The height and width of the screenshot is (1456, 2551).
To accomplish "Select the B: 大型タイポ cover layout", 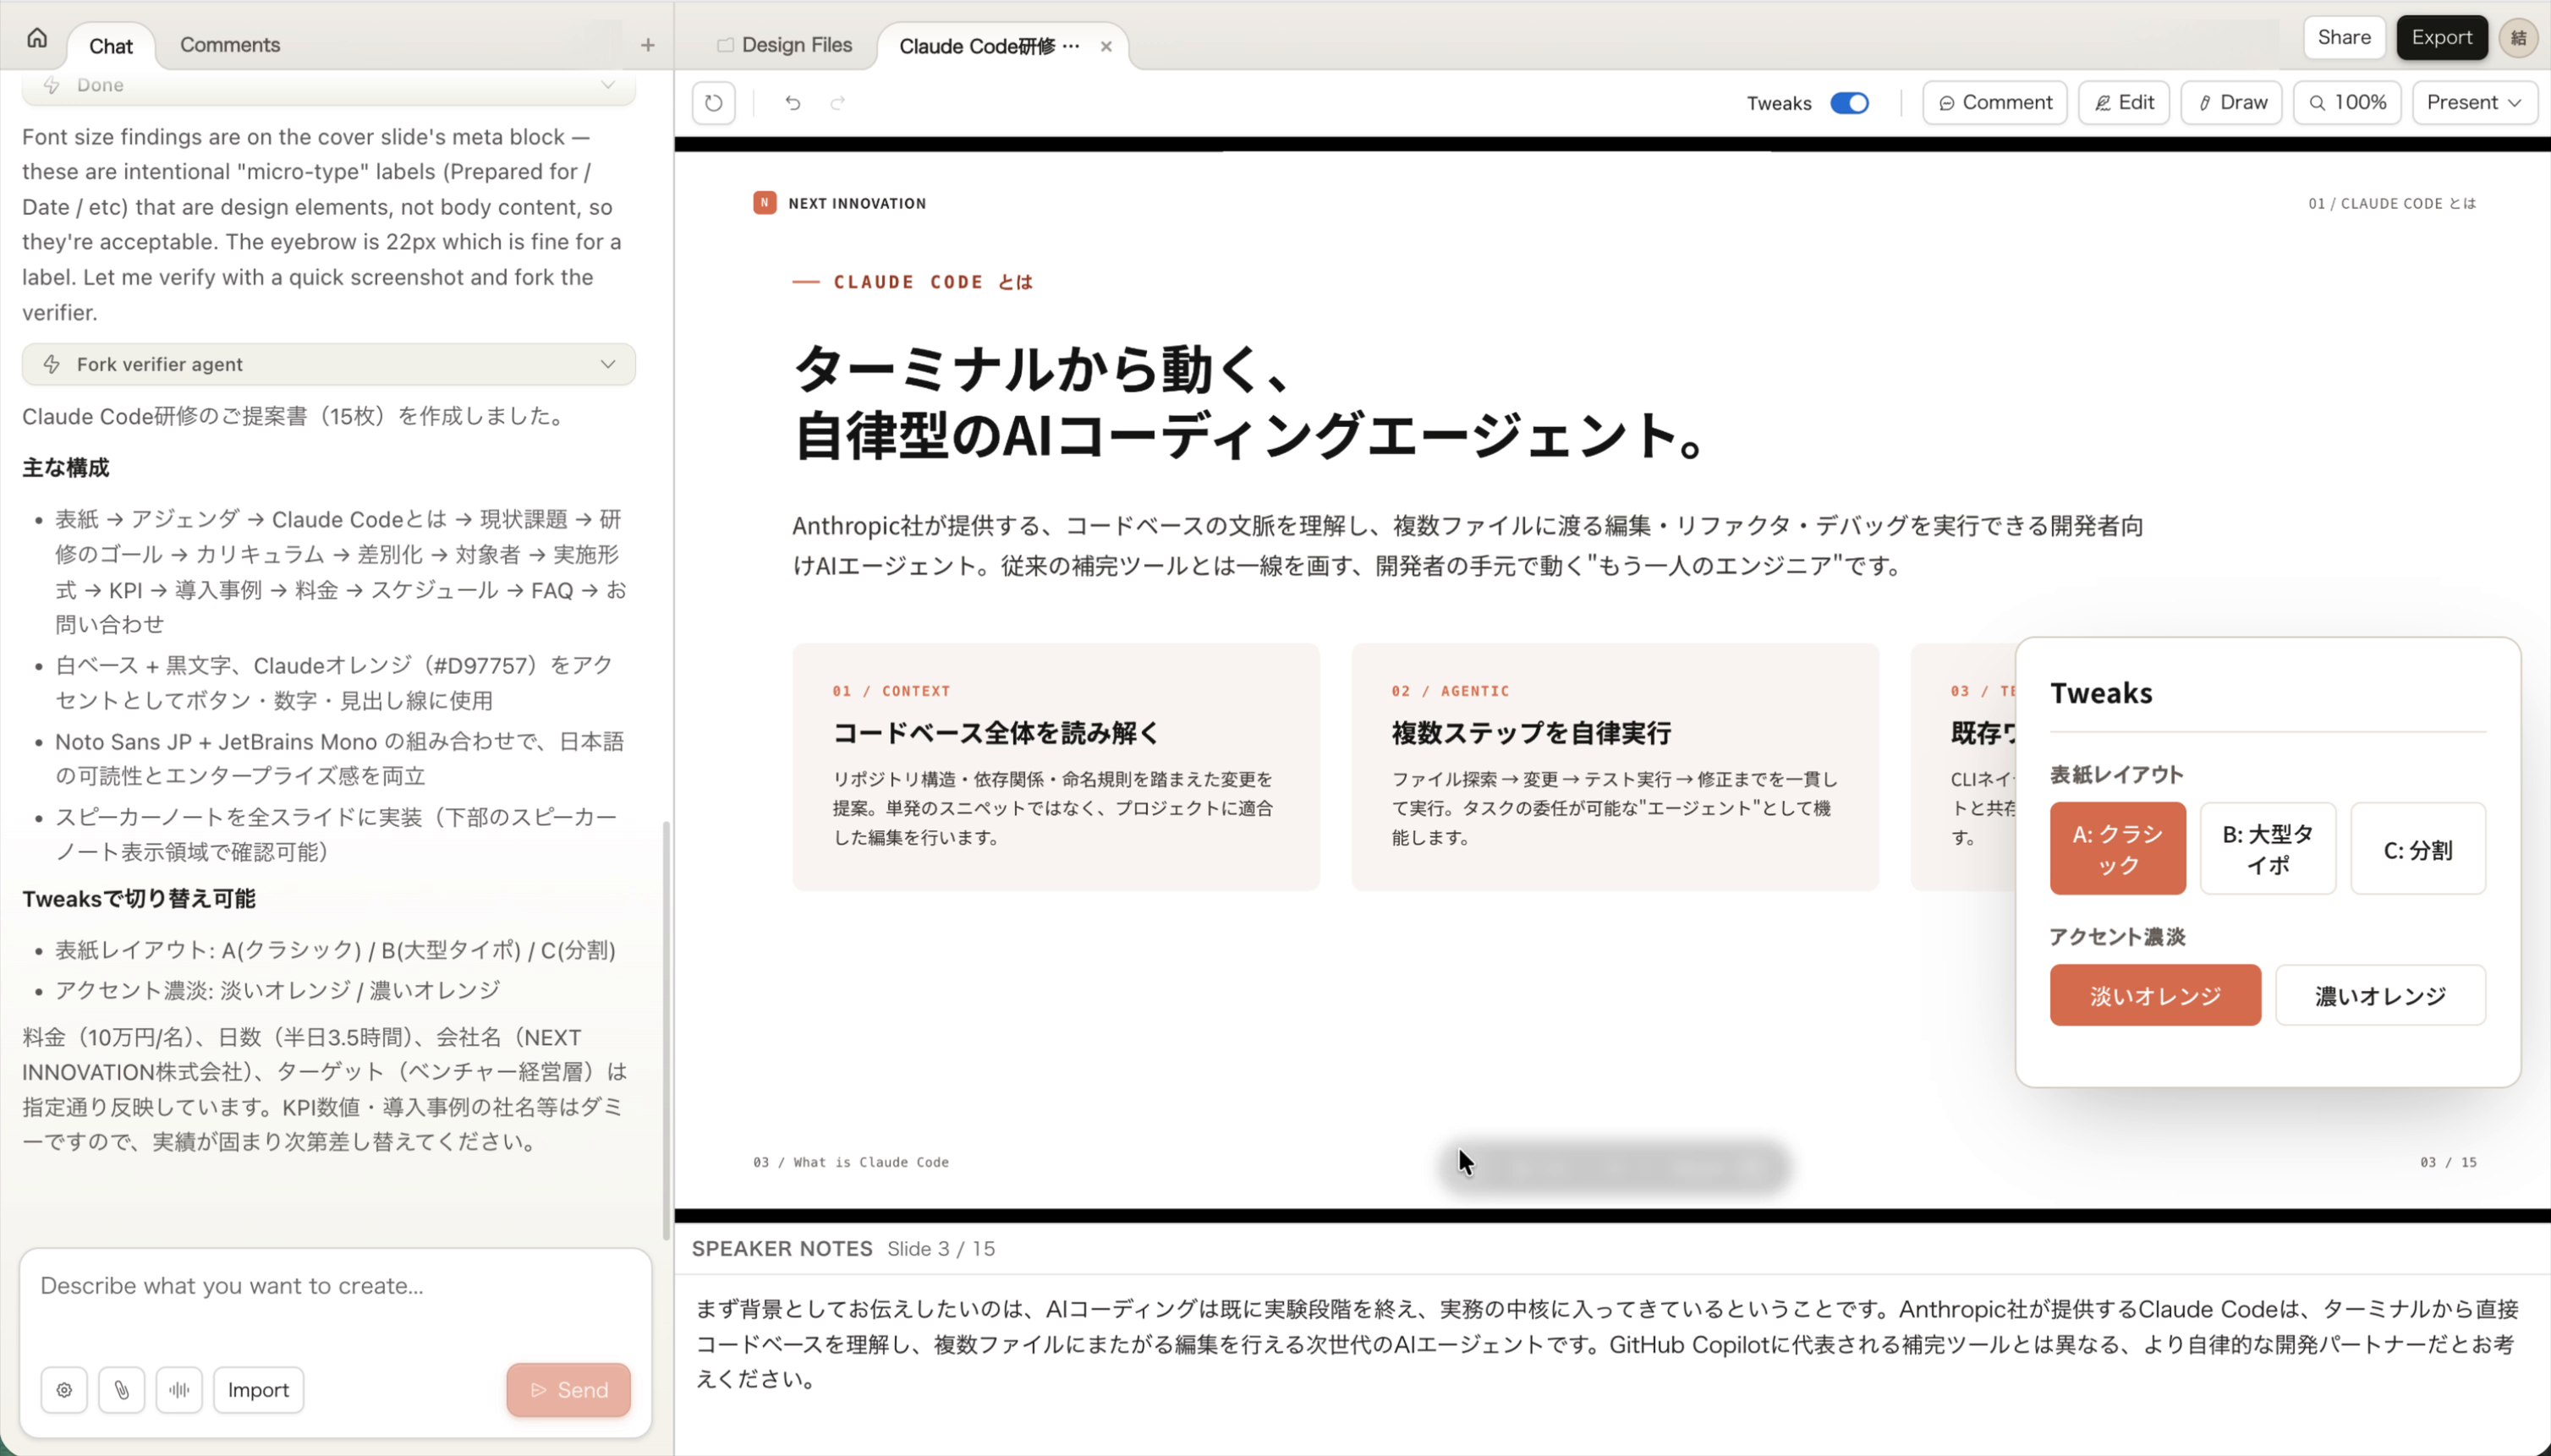I will point(2267,849).
